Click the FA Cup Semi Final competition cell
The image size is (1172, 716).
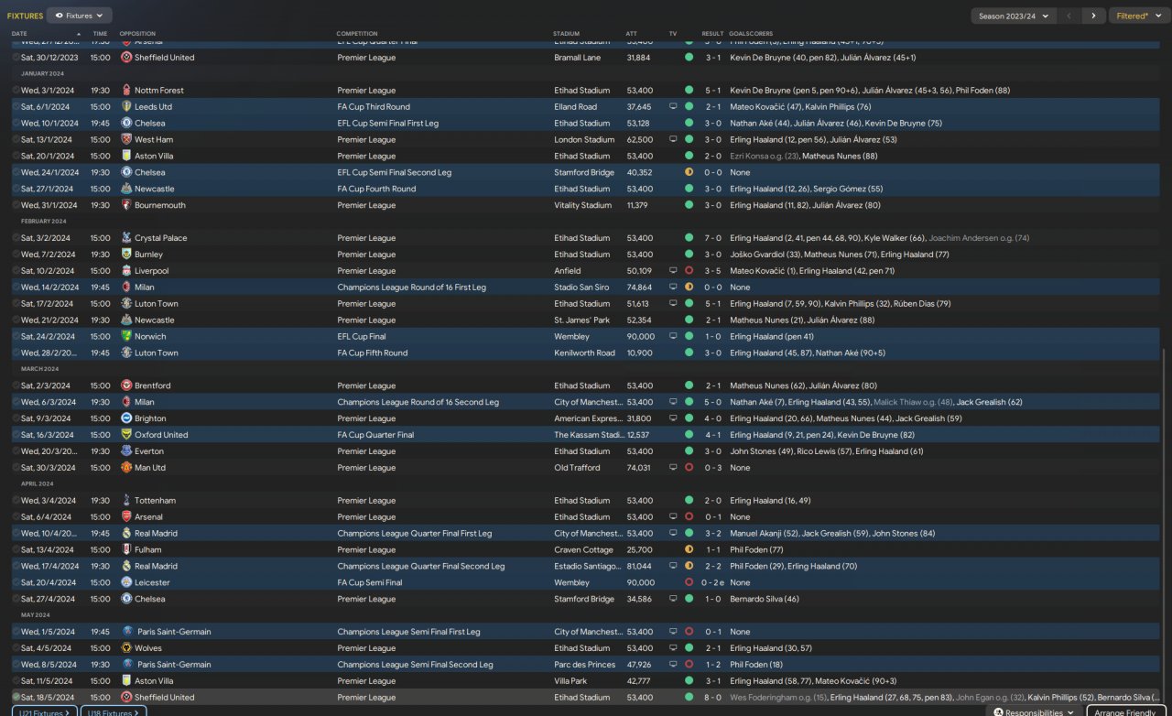click(370, 582)
